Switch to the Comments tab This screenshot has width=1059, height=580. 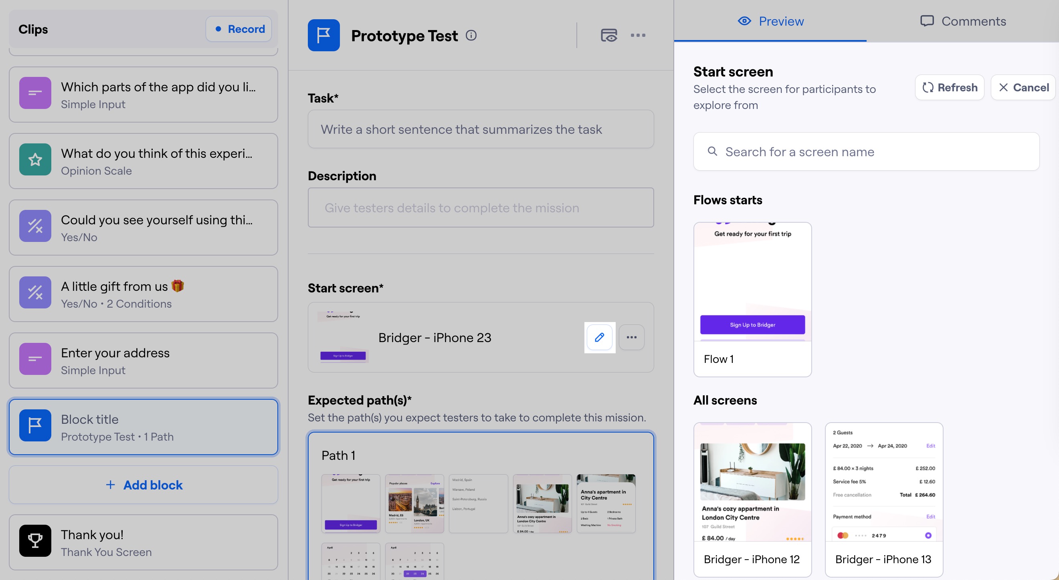(963, 21)
